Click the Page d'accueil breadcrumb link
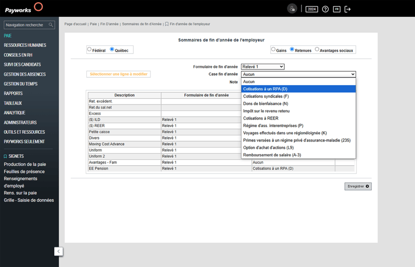The width and height of the screenshot is (415, 267). point(75,24)
